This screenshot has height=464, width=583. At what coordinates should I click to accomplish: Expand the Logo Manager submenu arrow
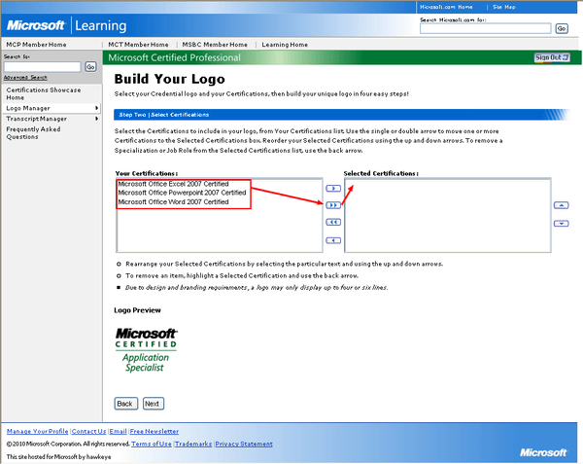(x=96, y=108)
